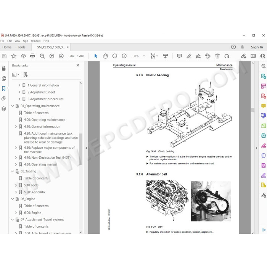The height and width of the screenshot is (267, 267).
Task: Click the page number input field
Action: (x=72, y=56)
